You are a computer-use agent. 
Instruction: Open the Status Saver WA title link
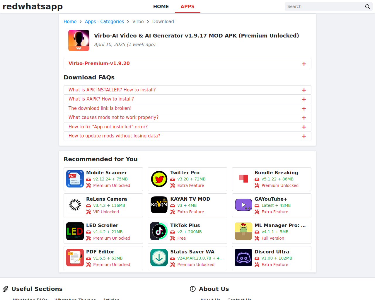[x=192, y=252]
